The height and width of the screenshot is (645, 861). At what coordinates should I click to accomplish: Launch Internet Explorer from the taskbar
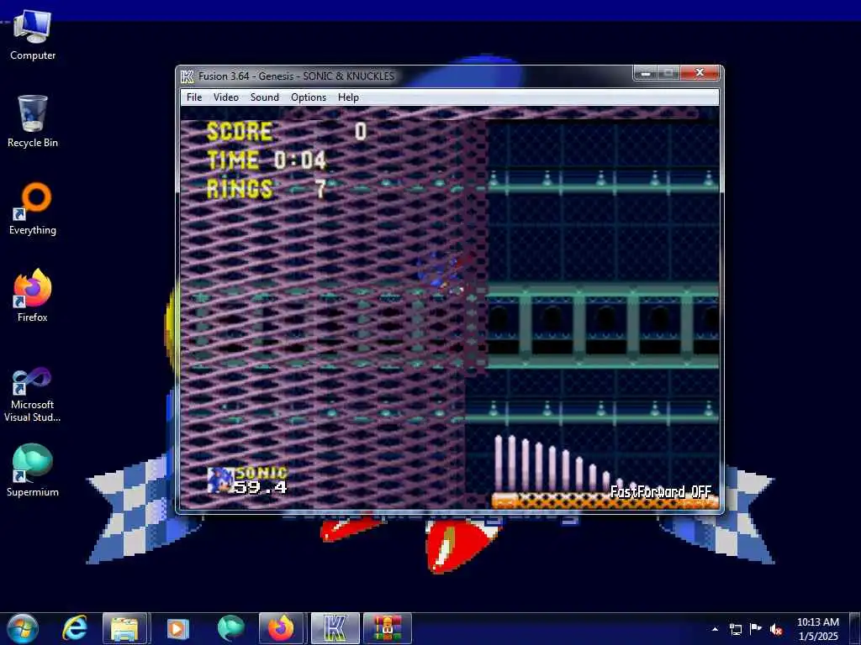pyautogui.click(x=75, y=628)
